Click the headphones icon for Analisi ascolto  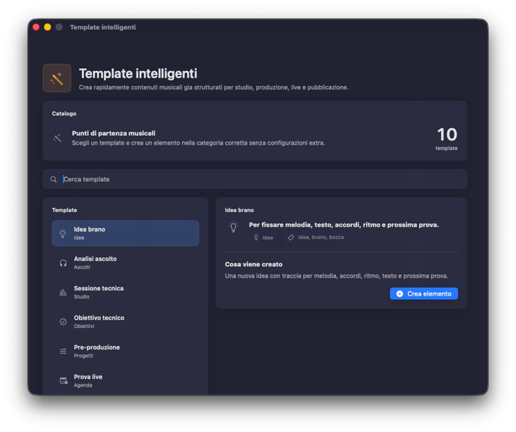coord(63,263)
